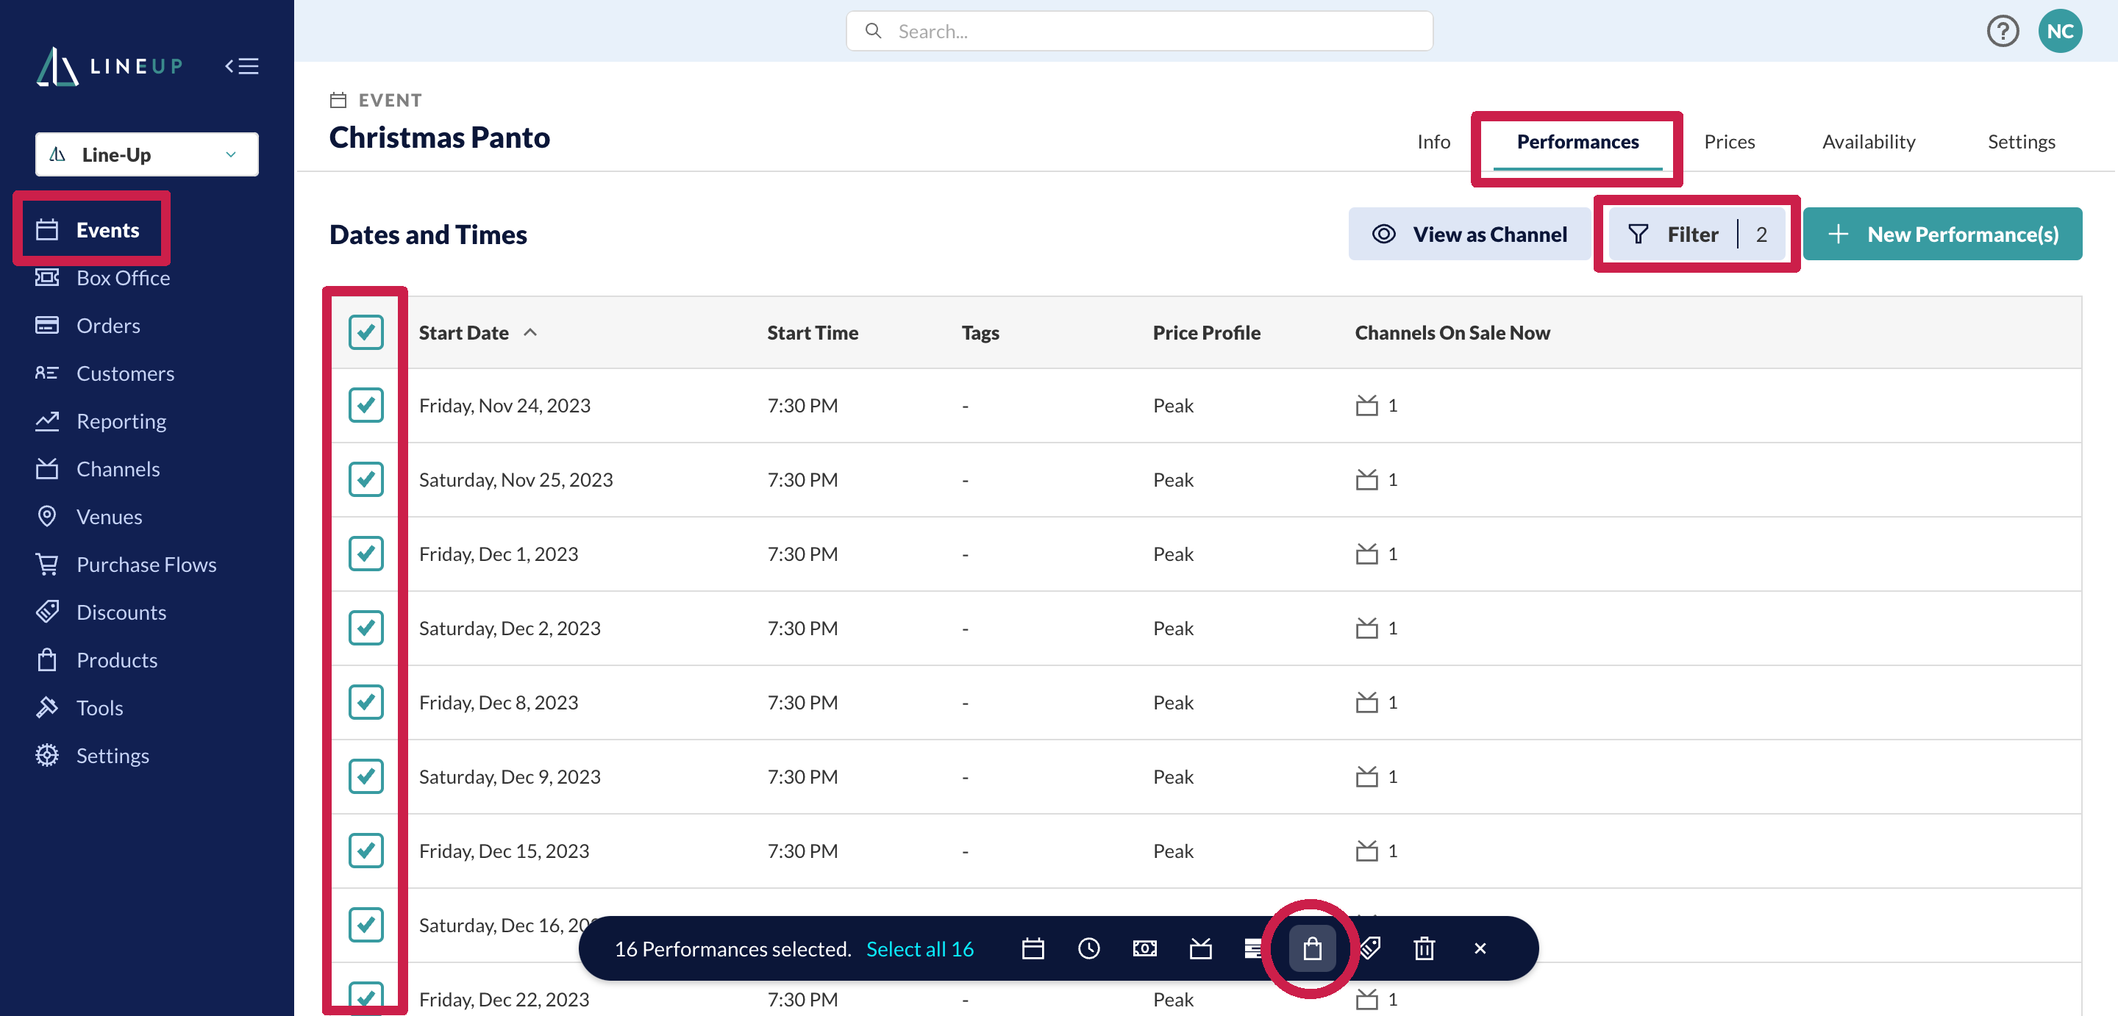
Task: Switch to the Performances tab
Action: point(1577,141)
